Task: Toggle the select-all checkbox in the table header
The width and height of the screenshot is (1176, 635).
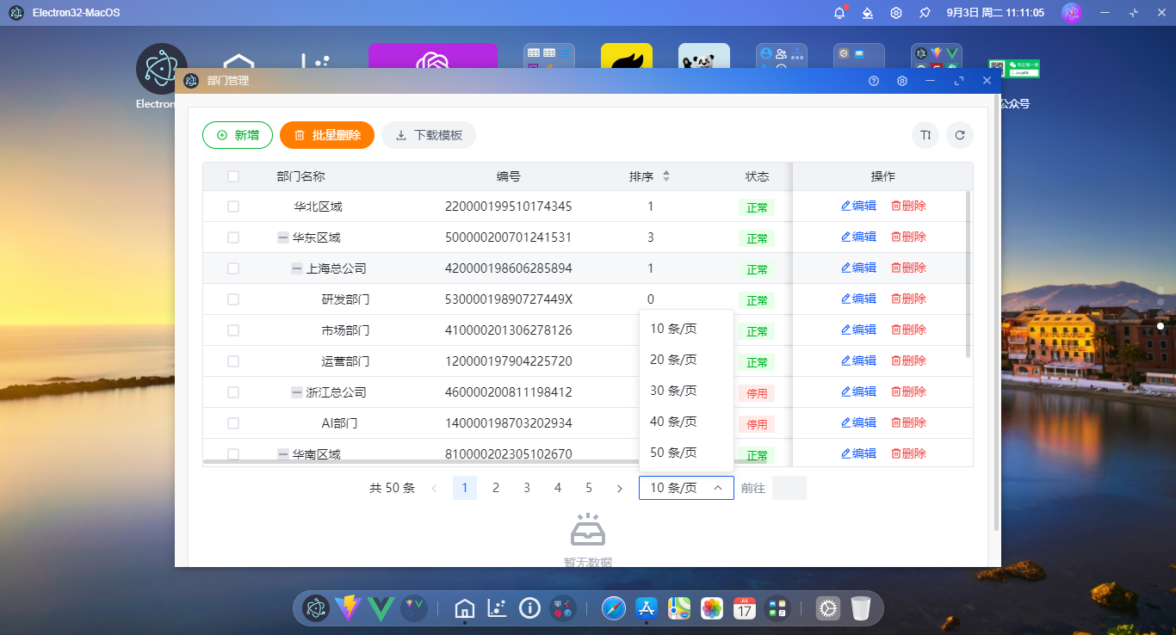Action: click(x=232, y=176)
